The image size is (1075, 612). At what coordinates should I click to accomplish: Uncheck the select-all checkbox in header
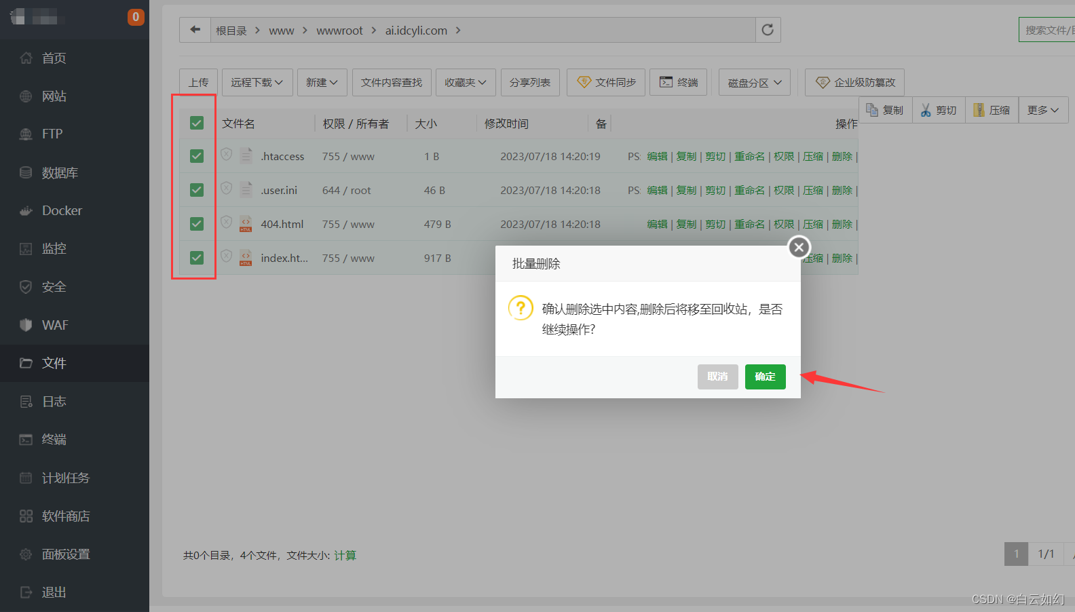tap(197, 123)
